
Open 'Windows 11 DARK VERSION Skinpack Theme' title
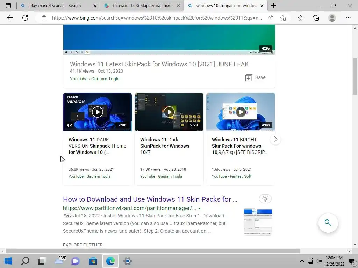[97, 146]
